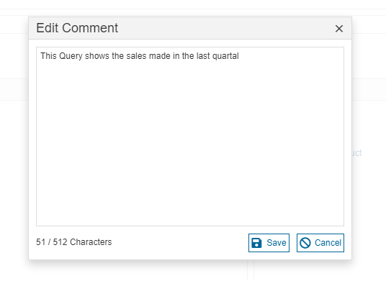Click the Save button label
Viewport: 386px width, 281px height.
pos(277,243)
